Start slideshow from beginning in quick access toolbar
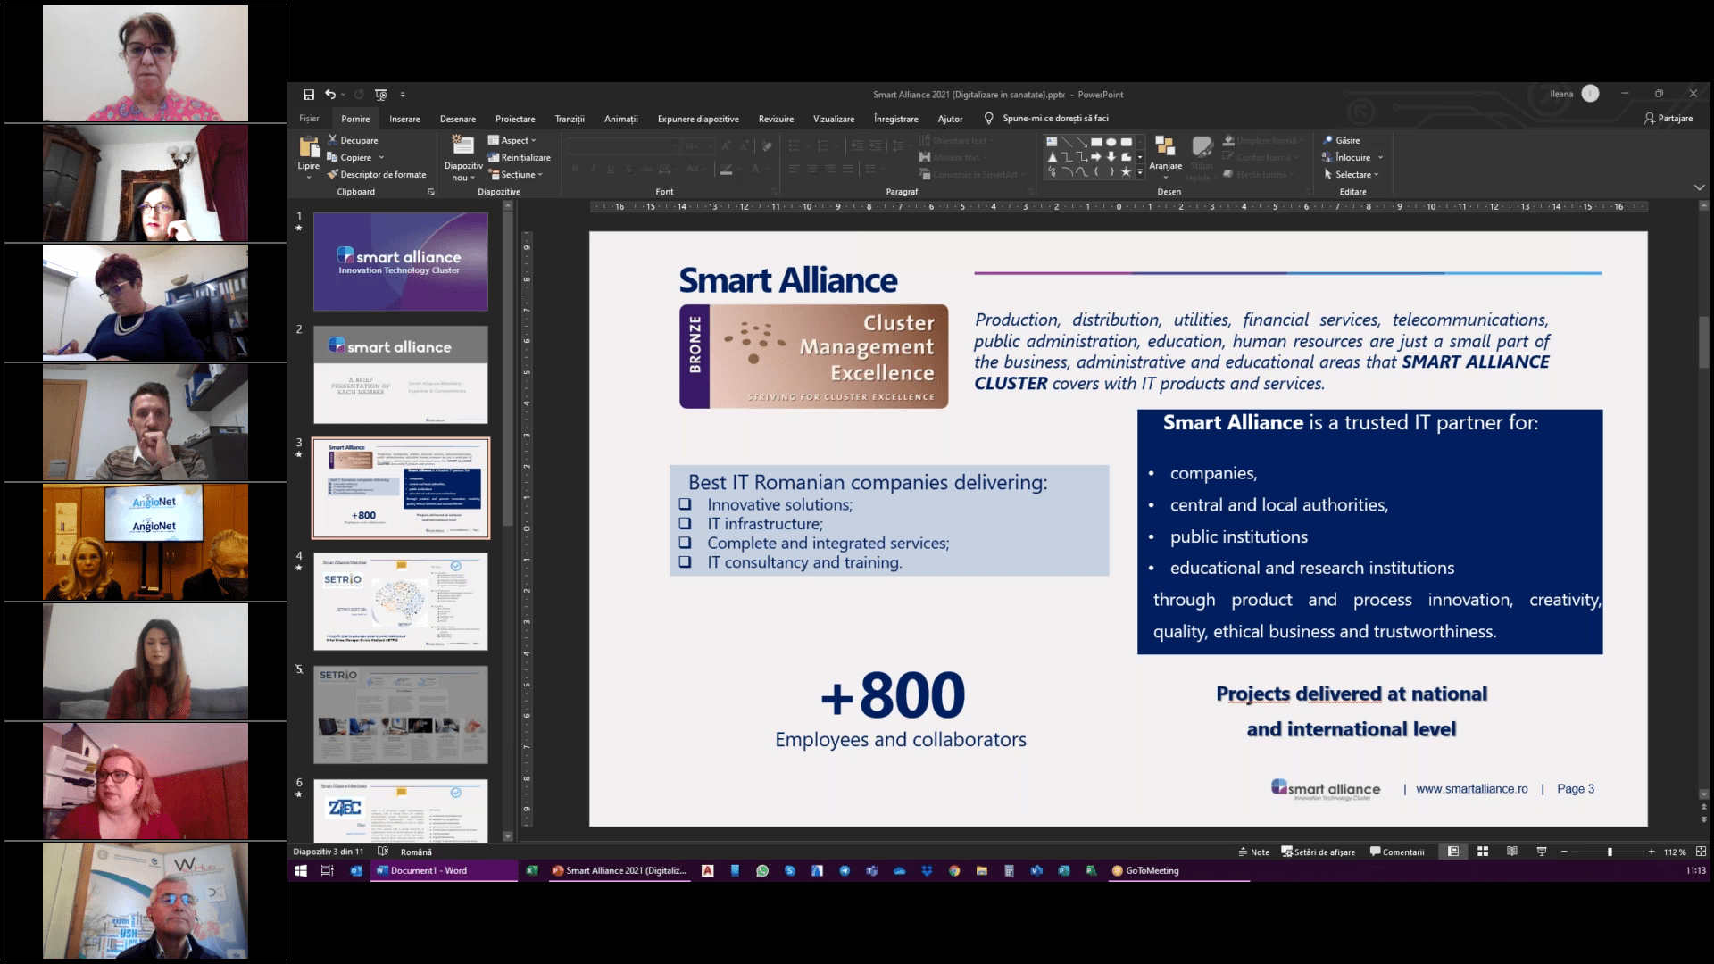Screen dimensions: 1714x964 point(381,95)
